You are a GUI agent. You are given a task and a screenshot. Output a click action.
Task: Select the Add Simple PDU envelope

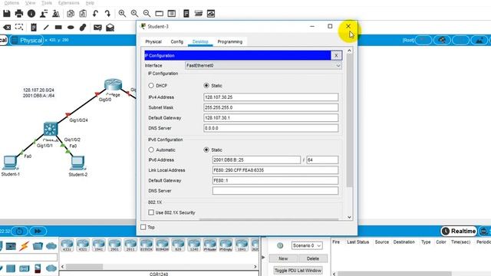(97, 28)
